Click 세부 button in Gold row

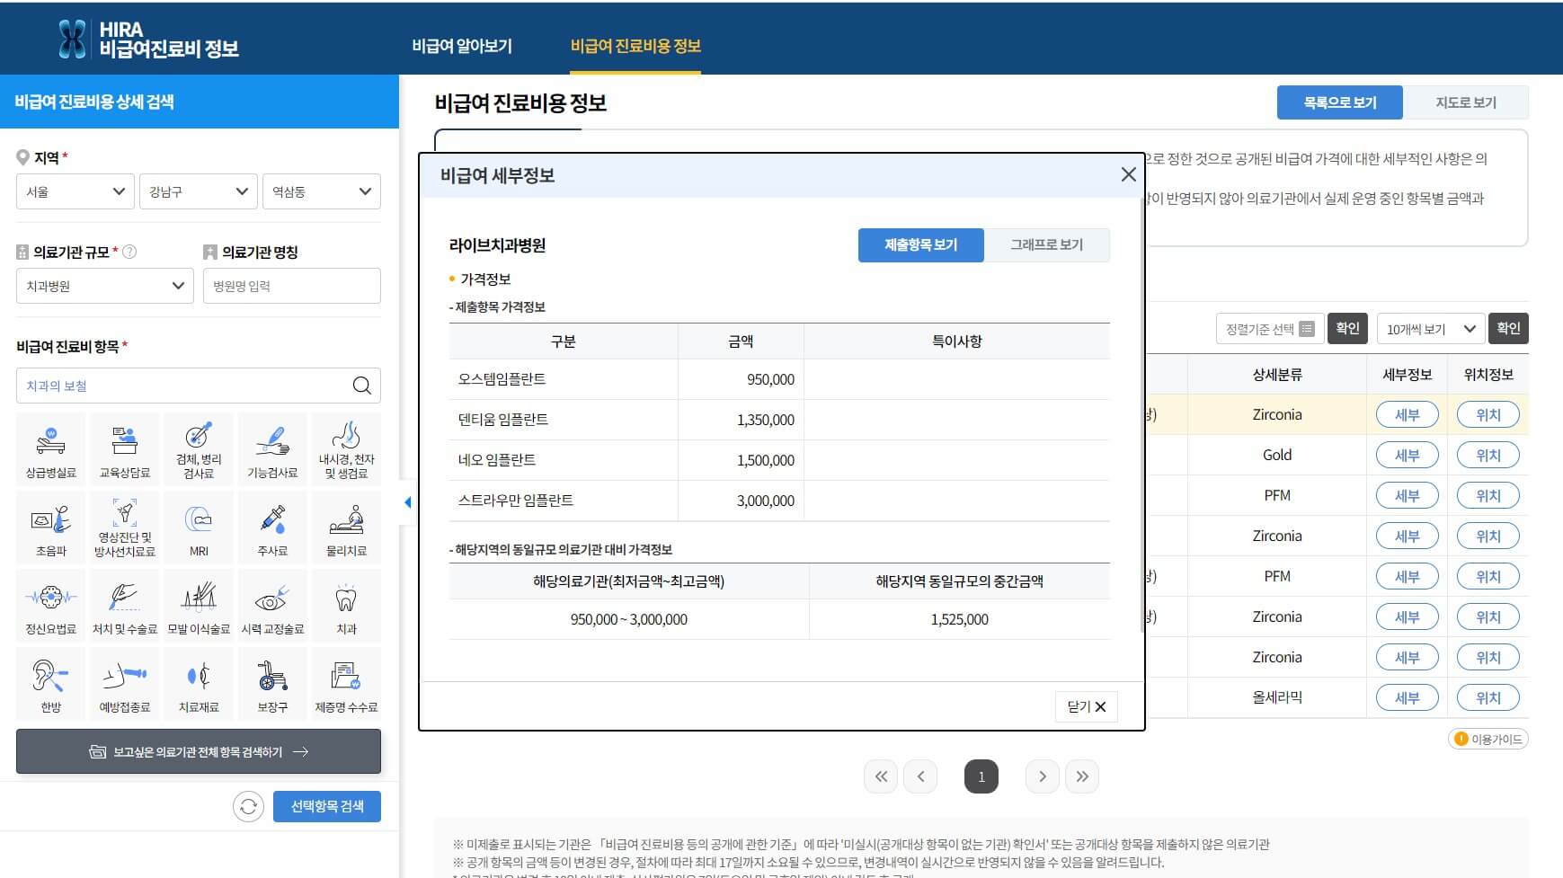coord(1408,455)
